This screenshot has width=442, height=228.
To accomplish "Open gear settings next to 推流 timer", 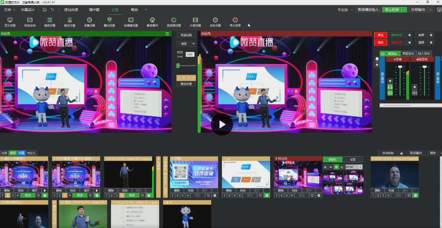I will pos(408,35).
